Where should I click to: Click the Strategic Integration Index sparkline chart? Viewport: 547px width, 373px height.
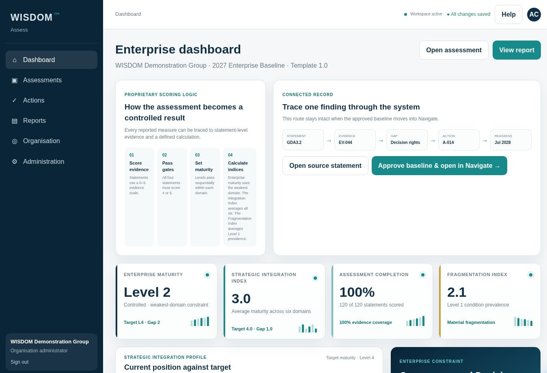[308, 328]
